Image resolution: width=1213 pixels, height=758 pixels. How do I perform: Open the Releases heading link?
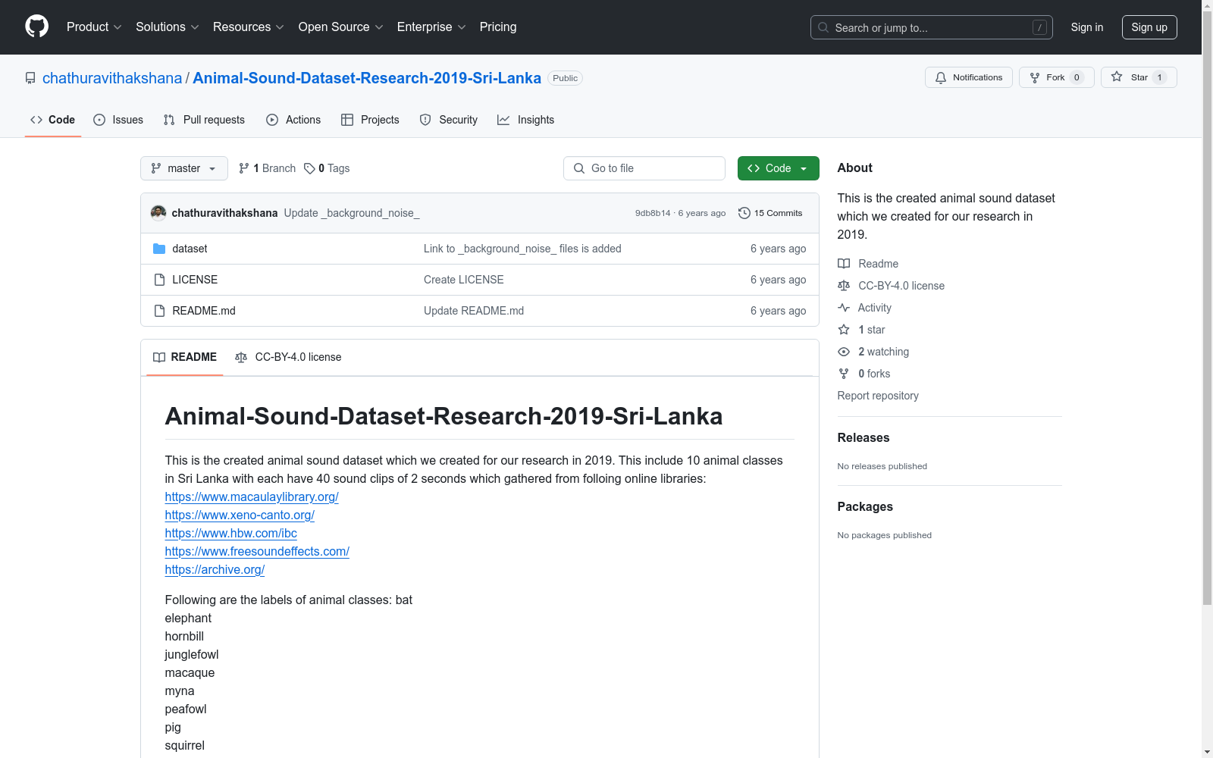pos(864,437)
